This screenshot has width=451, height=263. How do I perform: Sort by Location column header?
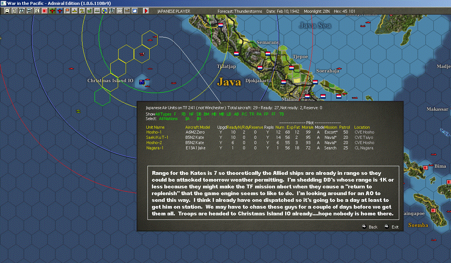(x=362, y=127)
